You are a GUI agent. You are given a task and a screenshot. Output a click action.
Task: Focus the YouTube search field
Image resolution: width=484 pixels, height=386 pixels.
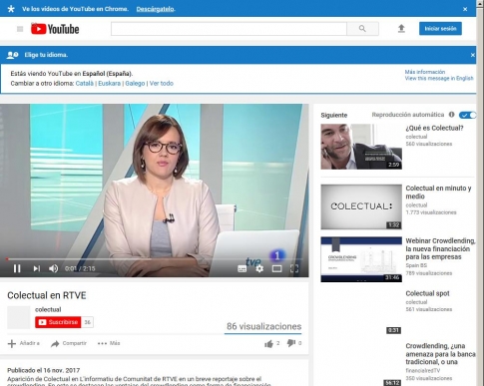(229, 29)
